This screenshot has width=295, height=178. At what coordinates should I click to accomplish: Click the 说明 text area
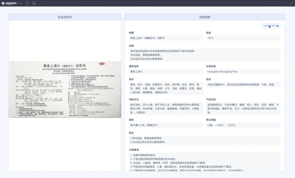[x=205, y=55]
